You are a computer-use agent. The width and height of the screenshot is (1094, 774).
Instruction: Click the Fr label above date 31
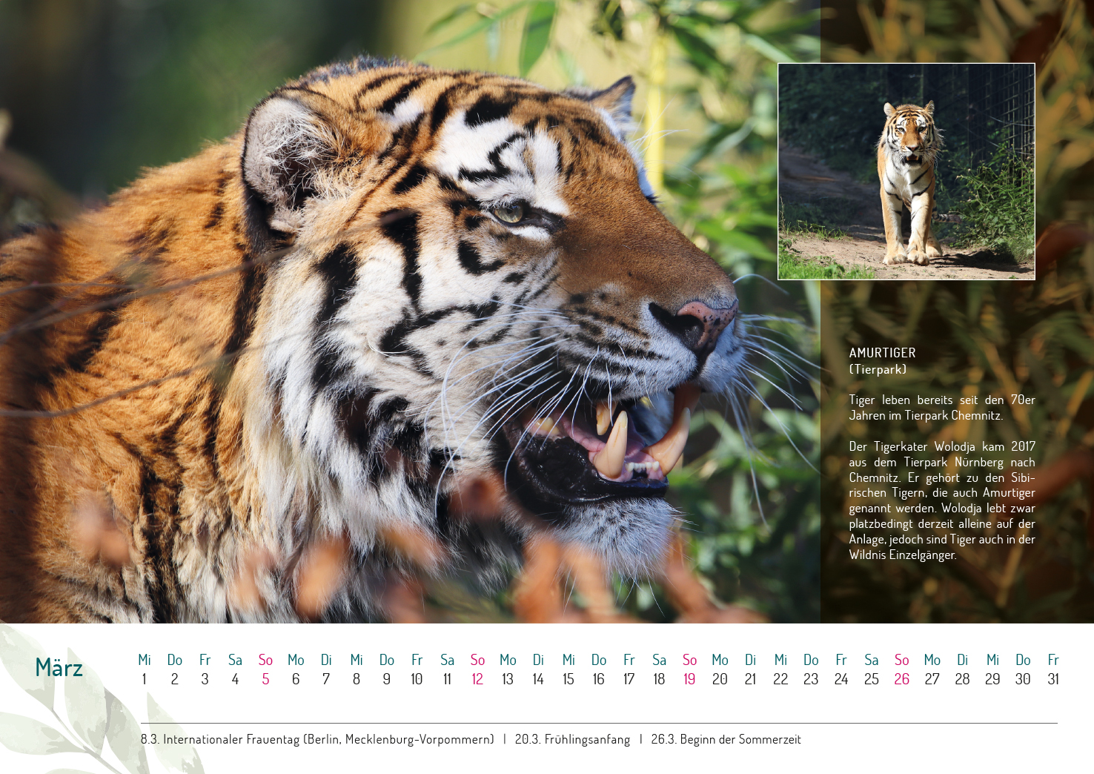click(x=1053, y=660)
